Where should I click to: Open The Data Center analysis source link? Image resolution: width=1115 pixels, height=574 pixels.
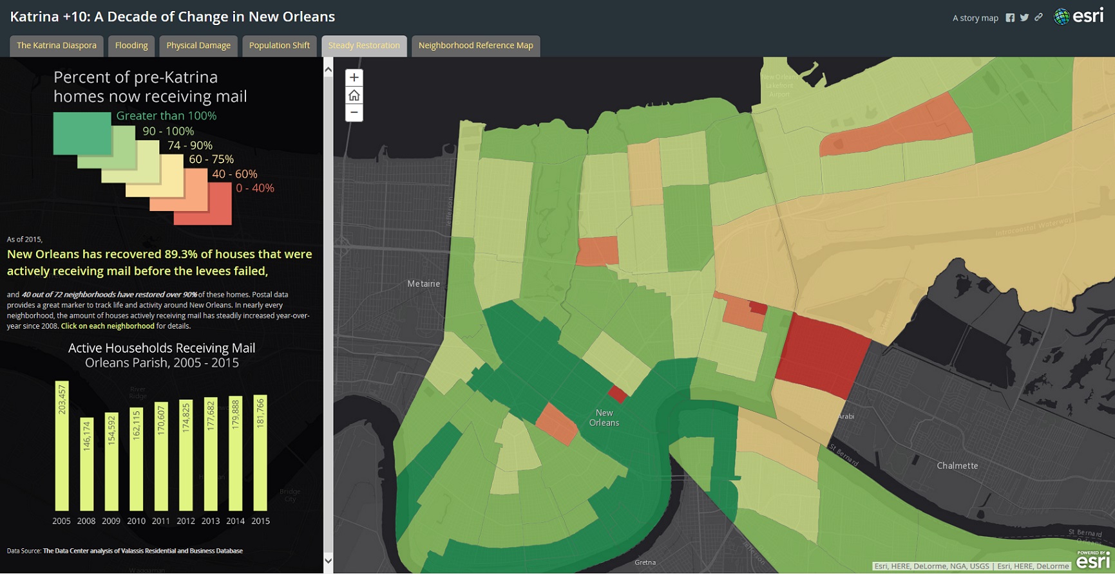click(x=142, y=551)
